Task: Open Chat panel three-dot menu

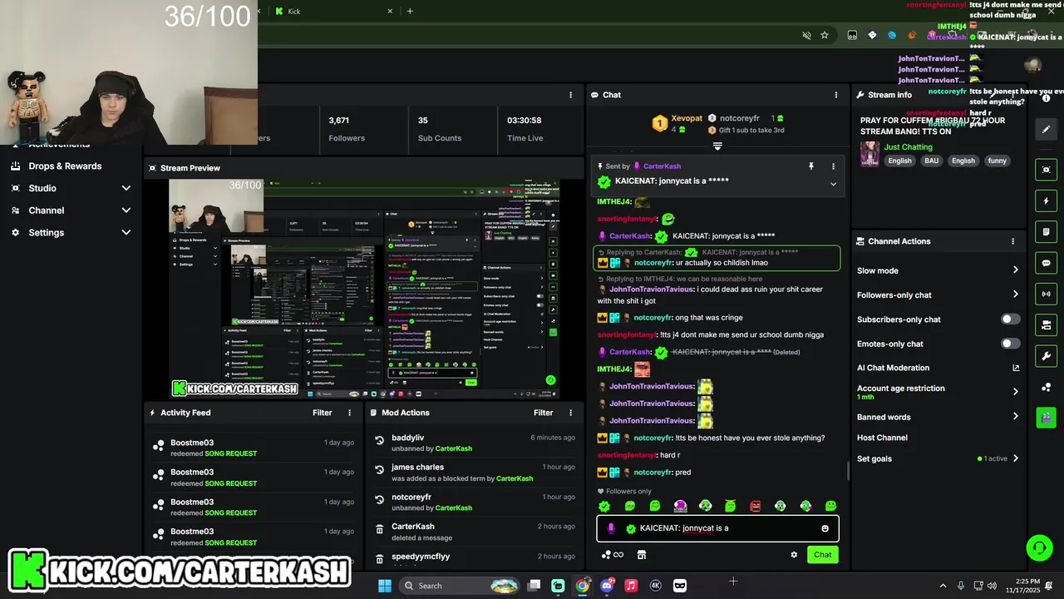Action: pos(836,95)
